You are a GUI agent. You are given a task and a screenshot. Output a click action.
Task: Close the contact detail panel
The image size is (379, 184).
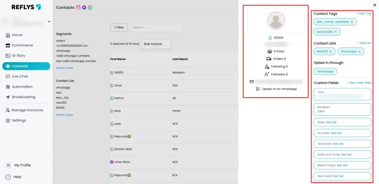point(372,5)
